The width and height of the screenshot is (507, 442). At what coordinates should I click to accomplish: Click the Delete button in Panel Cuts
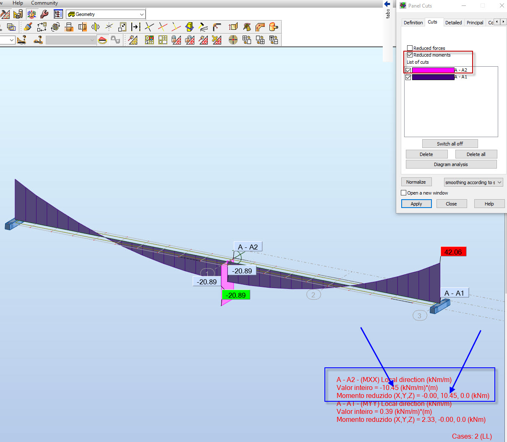(426, 154)
